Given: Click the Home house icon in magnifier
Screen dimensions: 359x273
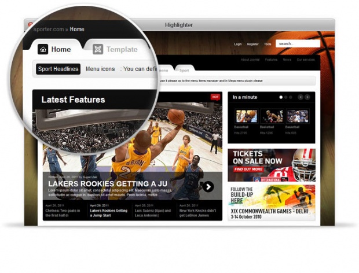Looking at the screenshot, I should pyautogui.click(x=43, y=49).
